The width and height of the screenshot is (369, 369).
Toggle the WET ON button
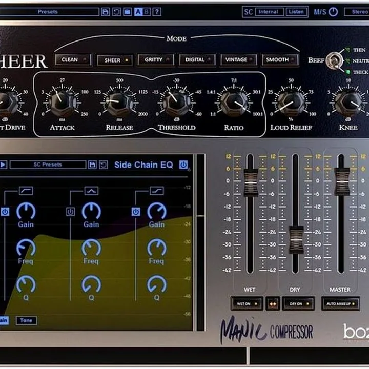[x=247, y=304]
